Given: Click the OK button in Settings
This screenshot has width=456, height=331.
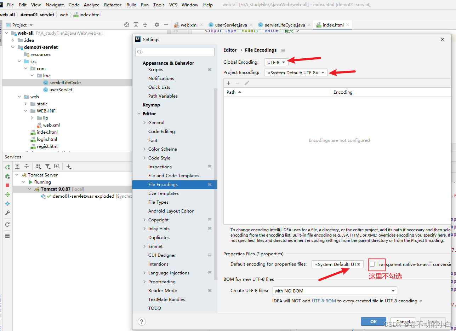Looking at the screenshot, I should pyautogui.click(x=374, y=321).
